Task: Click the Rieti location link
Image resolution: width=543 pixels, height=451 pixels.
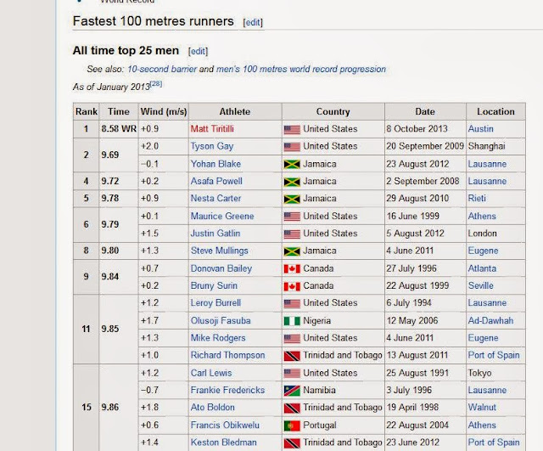Action: [x=477, y=198]
